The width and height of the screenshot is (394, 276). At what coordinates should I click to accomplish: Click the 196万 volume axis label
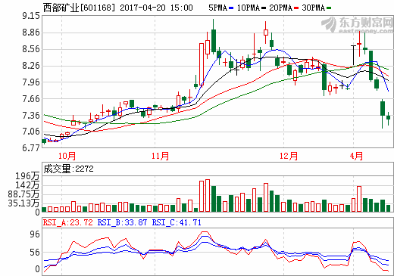point(27,176)
